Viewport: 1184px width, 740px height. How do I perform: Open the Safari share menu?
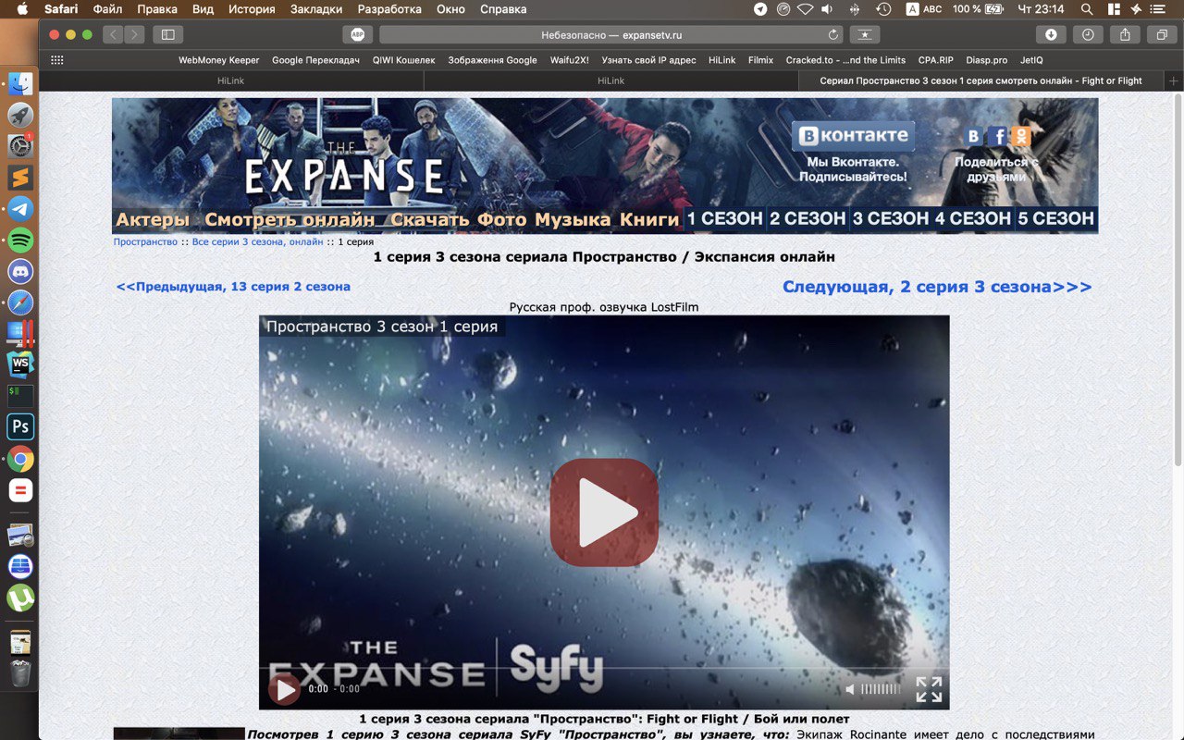click(1125, 34)
